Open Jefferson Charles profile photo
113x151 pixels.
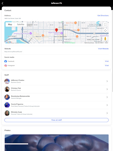pos(7,81)
